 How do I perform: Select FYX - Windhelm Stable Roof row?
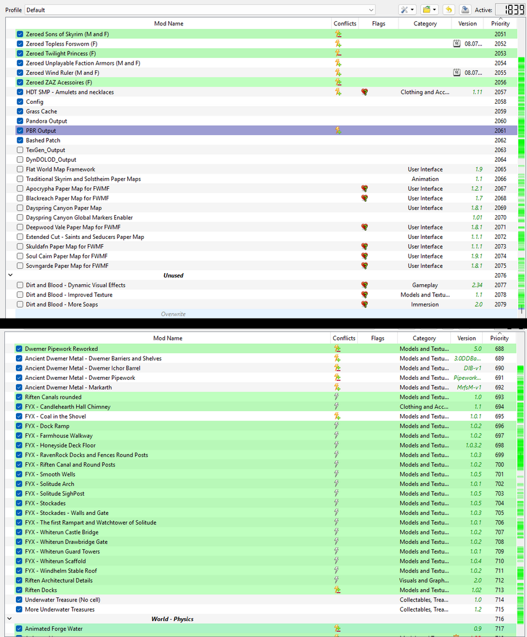(265, 571)
